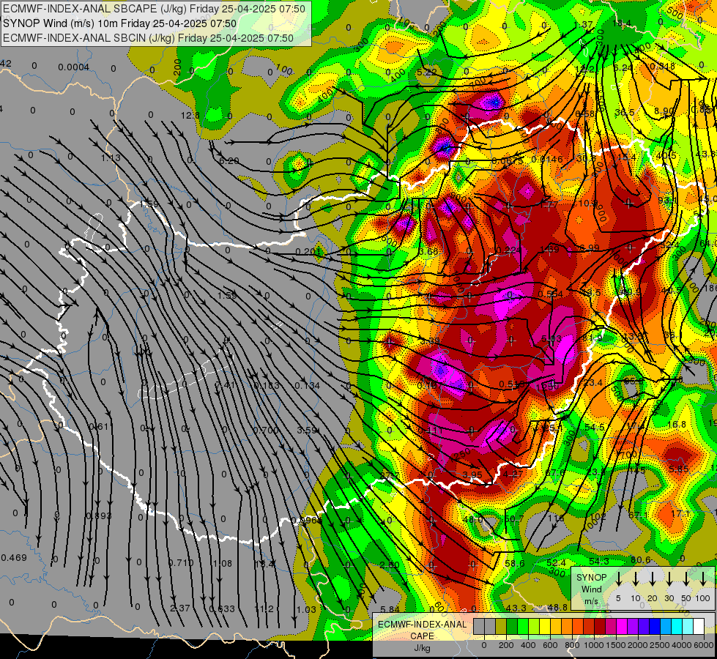This screenshot has width=717, height=659.
Task: Click the map value 0.469
Action: click(14, 557)
